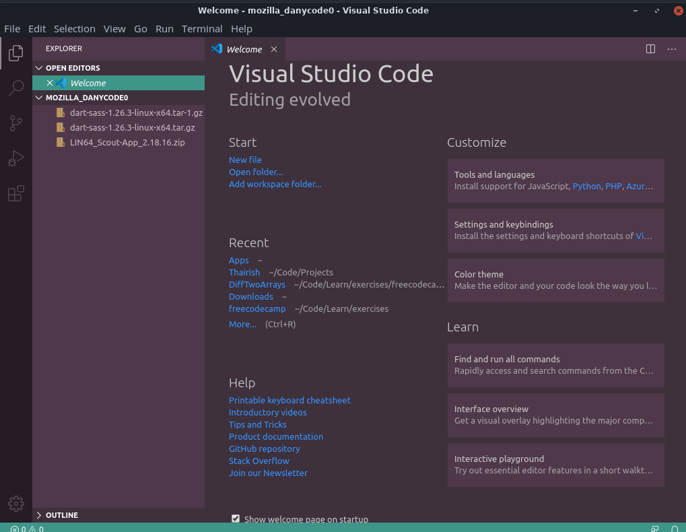The image size is (686, 532).
Task: Open the Color theme card
Action: 555,280
